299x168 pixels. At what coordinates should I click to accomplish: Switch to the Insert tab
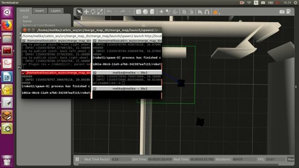[x=39, y=11]
